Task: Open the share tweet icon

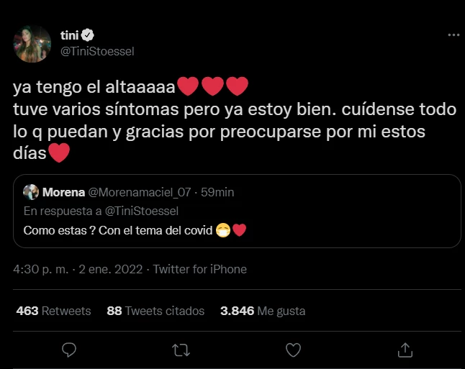Action: coord(405,350)
